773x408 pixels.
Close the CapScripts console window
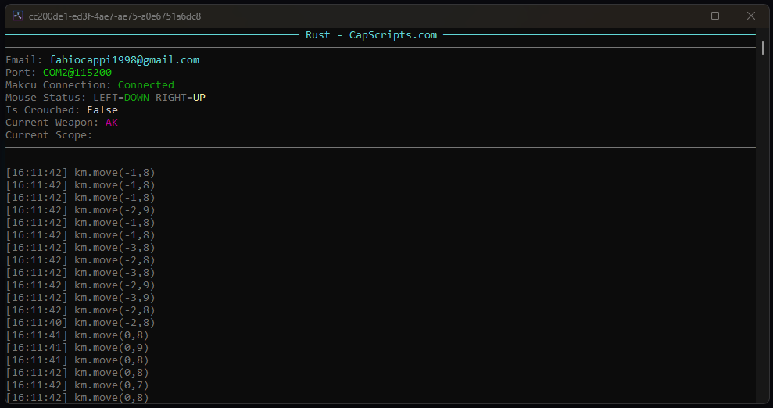tap(750, 16)
